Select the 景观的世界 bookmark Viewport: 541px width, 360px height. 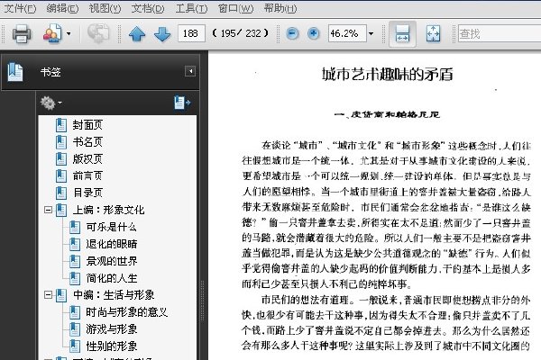coord(112,261)
